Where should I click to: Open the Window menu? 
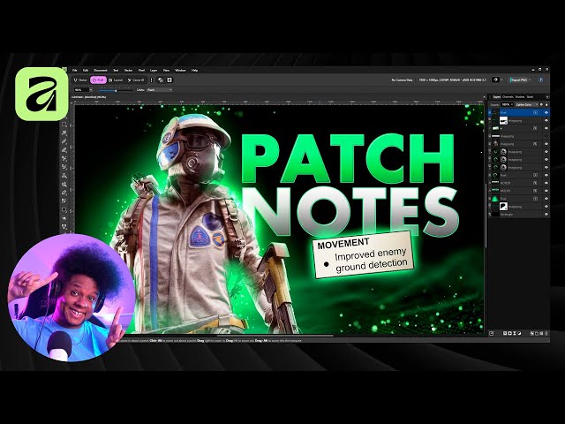[180, 71]
